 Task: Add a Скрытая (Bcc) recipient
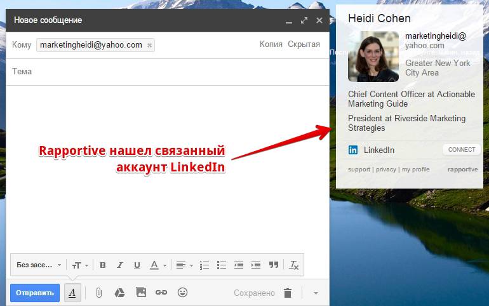click(304, 44)
